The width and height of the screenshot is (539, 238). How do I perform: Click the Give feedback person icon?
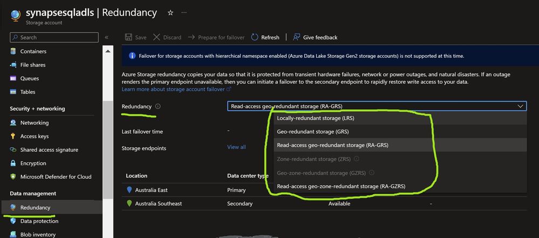[x=296, y=37]
